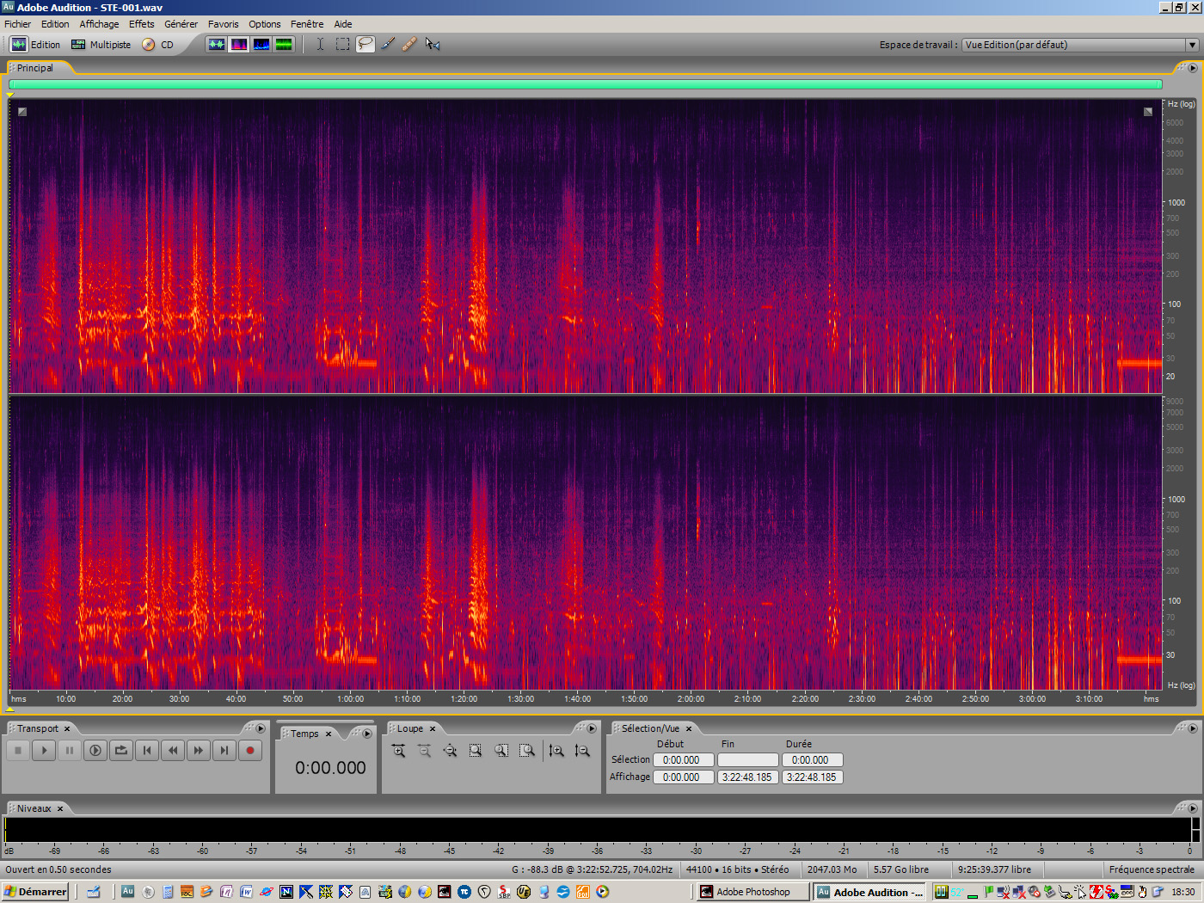Activate the spectral frequency display
The image size is (1204, 903).
coord(239,44)
